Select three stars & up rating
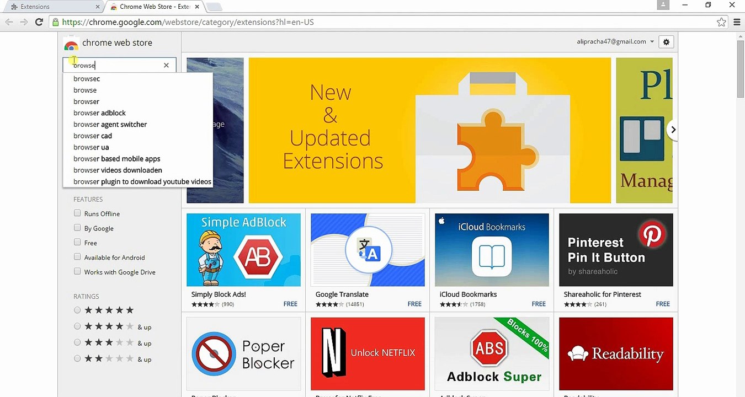Image resolution: width=745 pixels, height=397 pixels. (77, 342)
